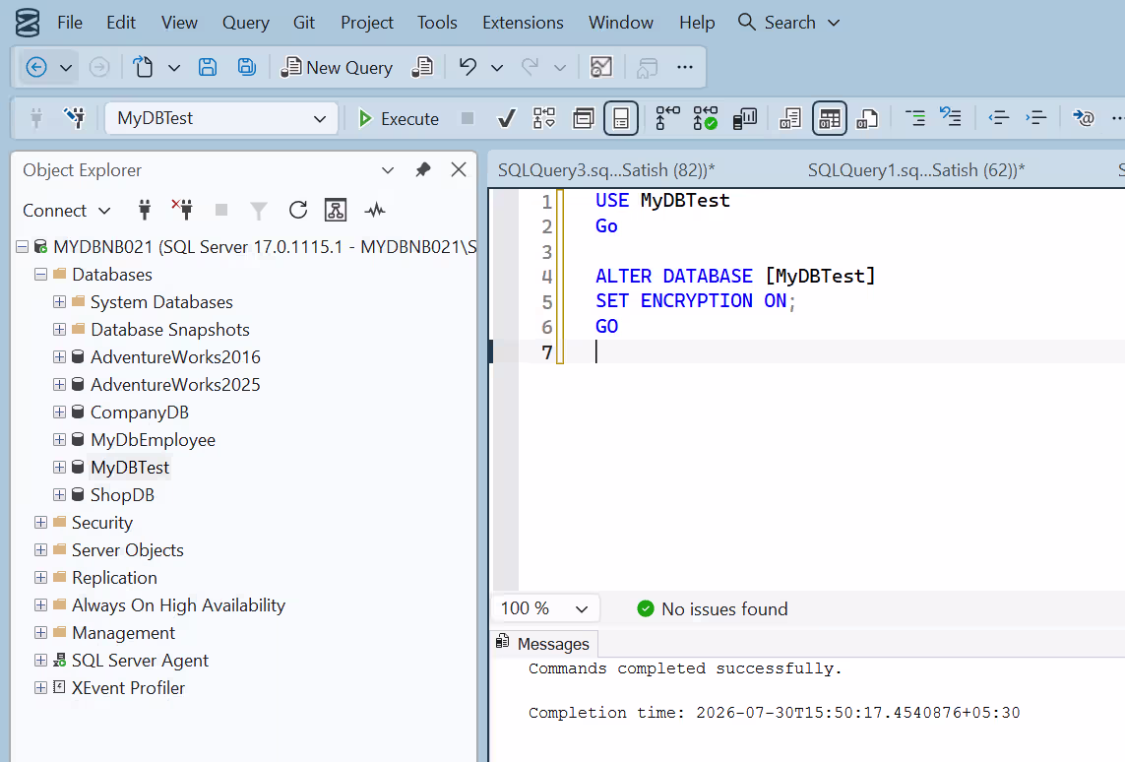Open the general toolbar overflow ellipsis

[685, 68]
